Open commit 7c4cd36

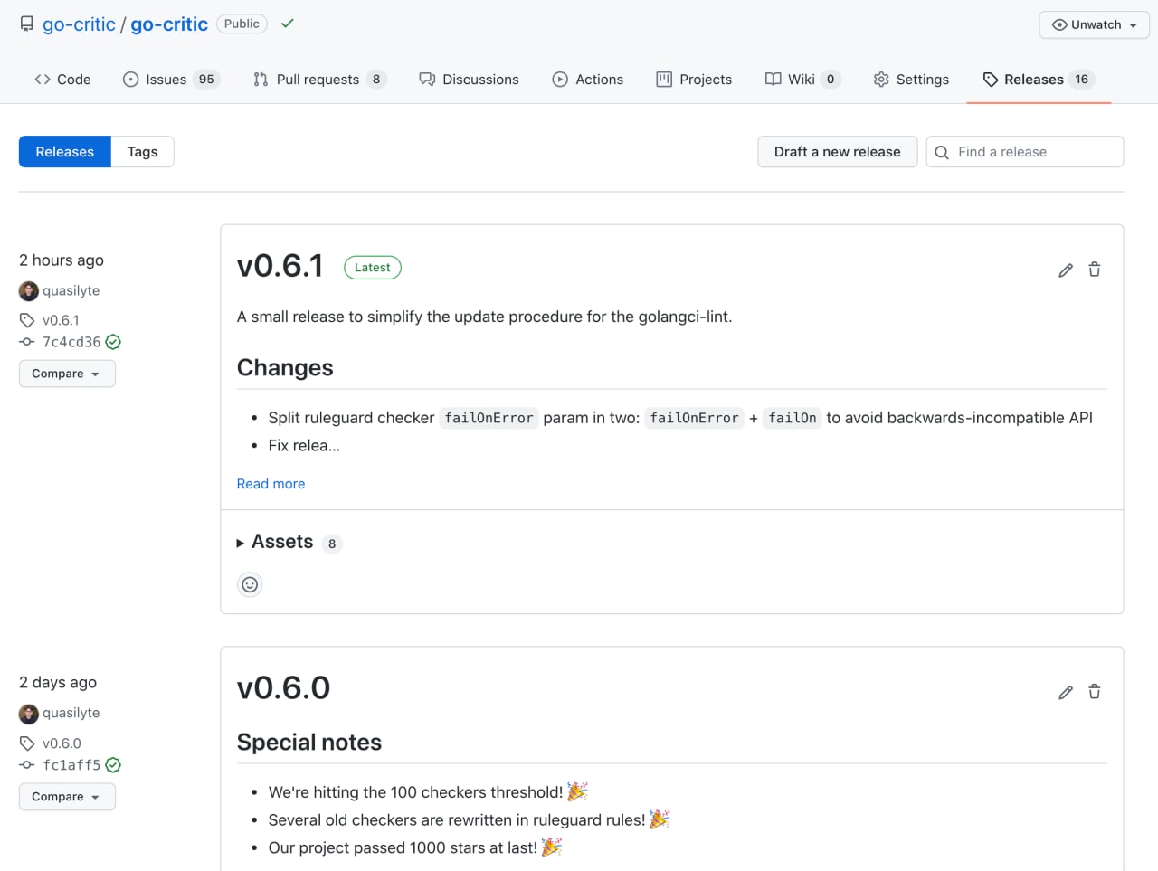(x=71, y=342)
